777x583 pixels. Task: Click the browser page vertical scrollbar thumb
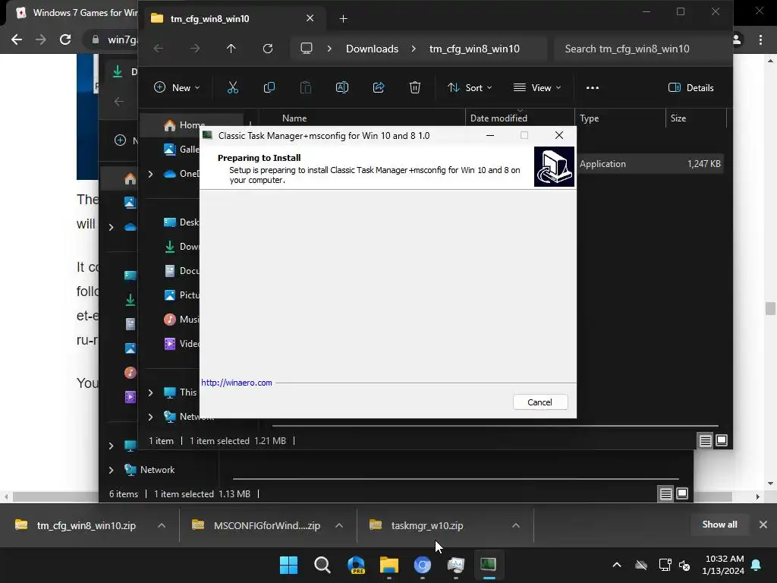(770, 308)
